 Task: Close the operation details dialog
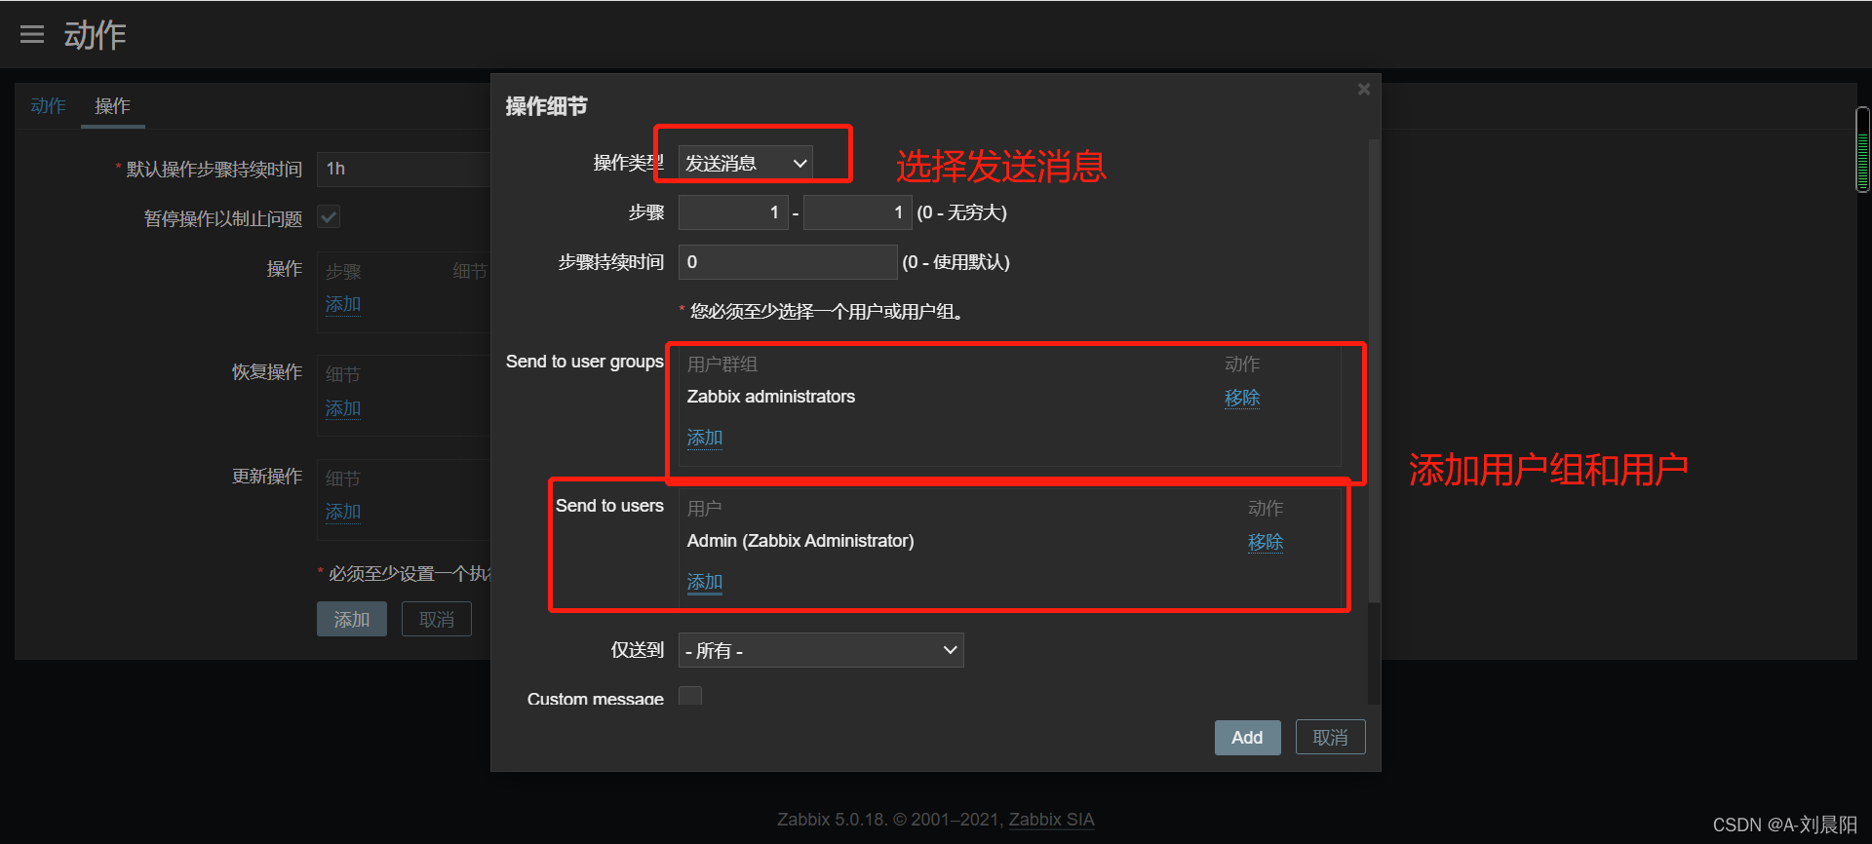(x=1364, y=90)
